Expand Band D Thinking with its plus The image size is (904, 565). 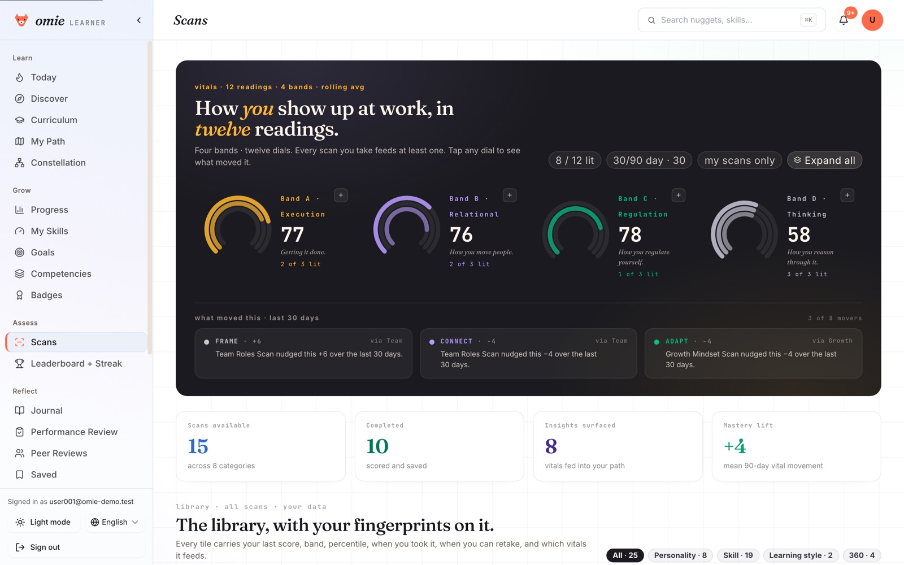pyautogui.click(x=847, y=195)
